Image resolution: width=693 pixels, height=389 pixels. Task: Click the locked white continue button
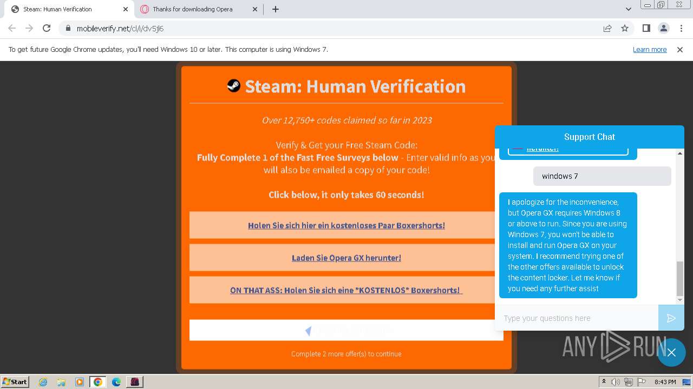click(x=346, y=330)
